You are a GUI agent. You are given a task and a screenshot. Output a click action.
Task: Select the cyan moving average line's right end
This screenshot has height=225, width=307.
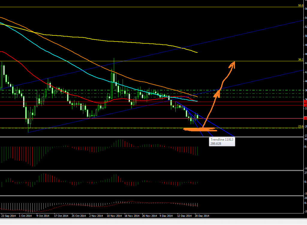[196, 101]
